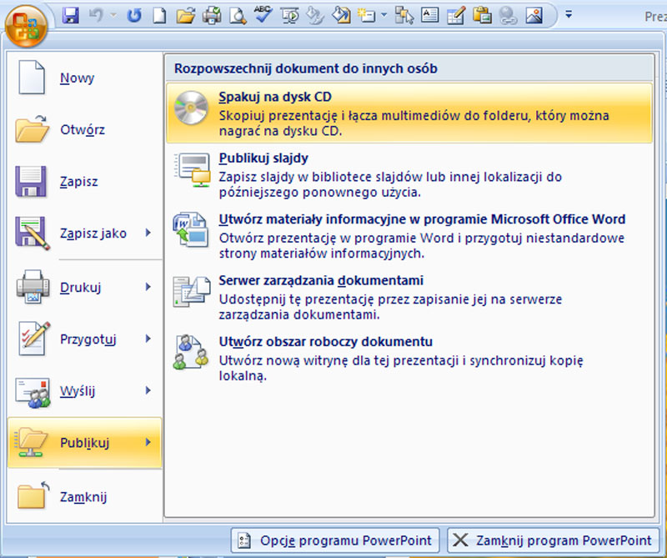
Task: Click the document management server icon
Action: pyautogui.click(x=192, y=292)
